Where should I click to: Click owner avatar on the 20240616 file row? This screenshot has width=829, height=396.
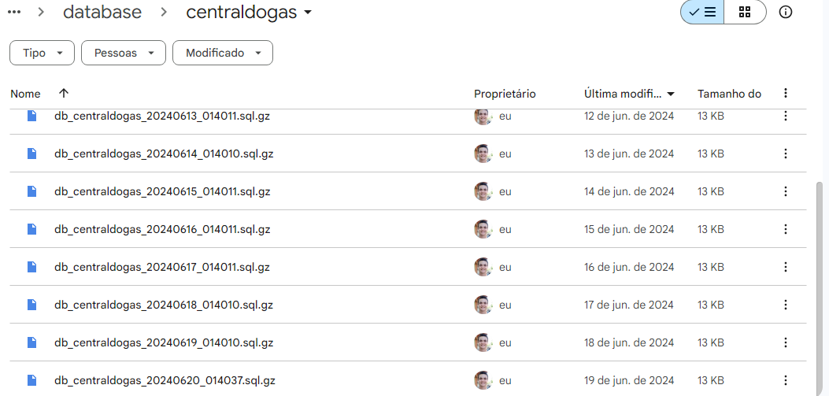(483, 229)
